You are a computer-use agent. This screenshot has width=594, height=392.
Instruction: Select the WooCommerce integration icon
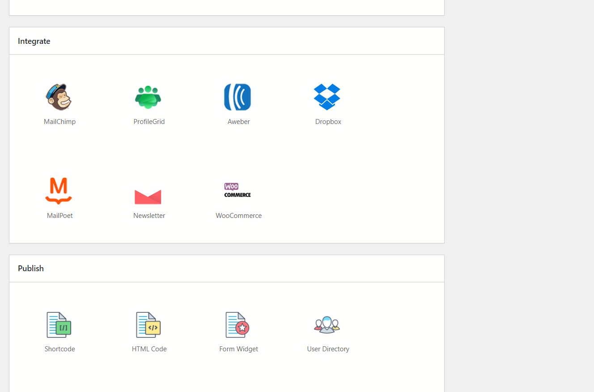point(238,190)
